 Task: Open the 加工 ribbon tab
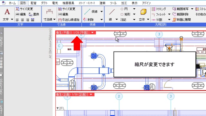coord(124,3)
